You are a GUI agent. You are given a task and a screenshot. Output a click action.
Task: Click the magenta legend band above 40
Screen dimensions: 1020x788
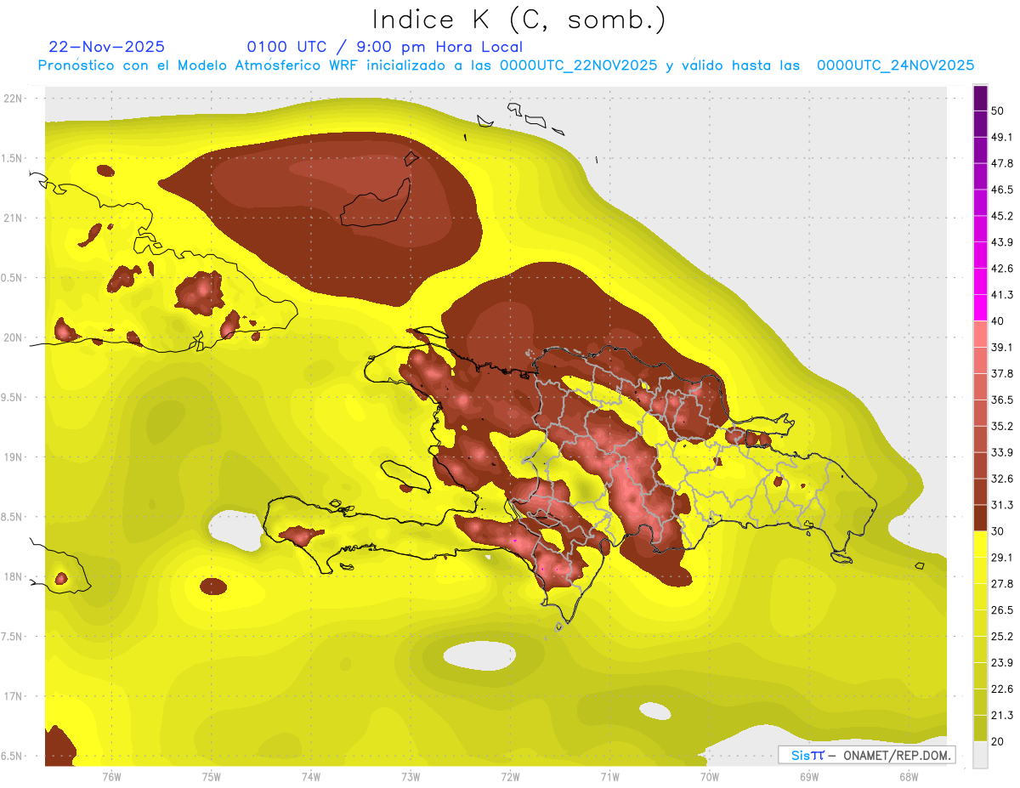[980, 308]
